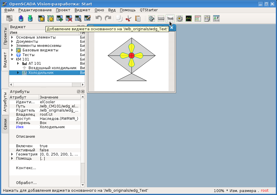Switch to the Проекты side tab
This screenshot has width=277, height=195.
point(5,36)
